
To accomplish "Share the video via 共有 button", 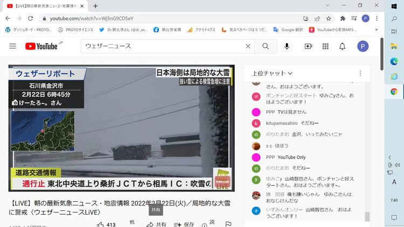I will 156,224.
